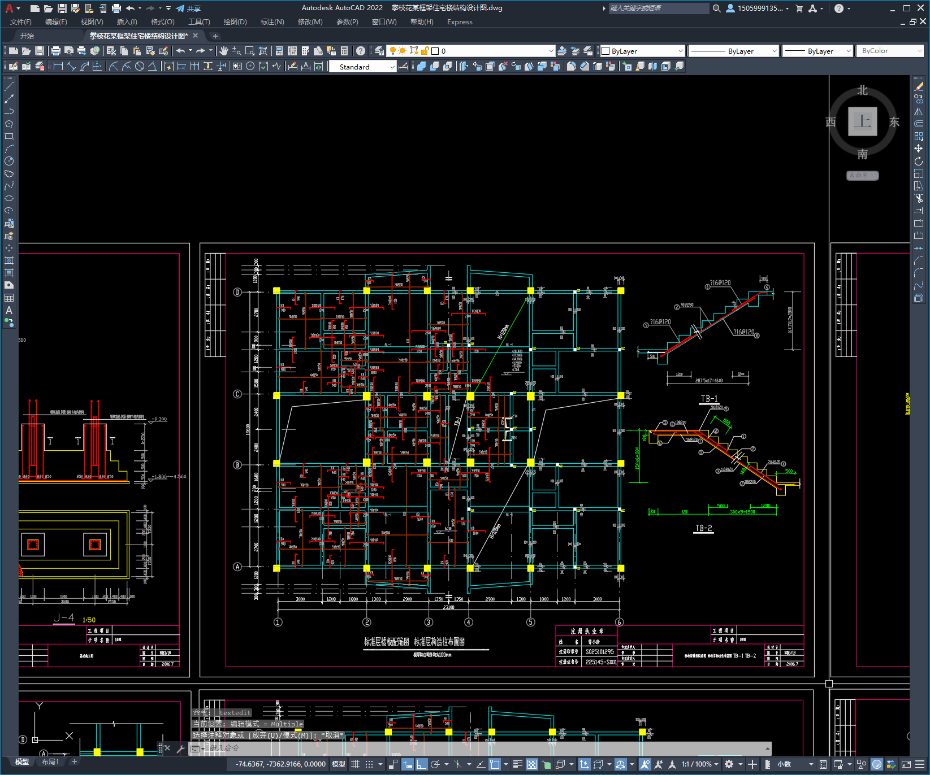
Task: Click the Customization menu icon in status bar
Action: coord(920,764)
